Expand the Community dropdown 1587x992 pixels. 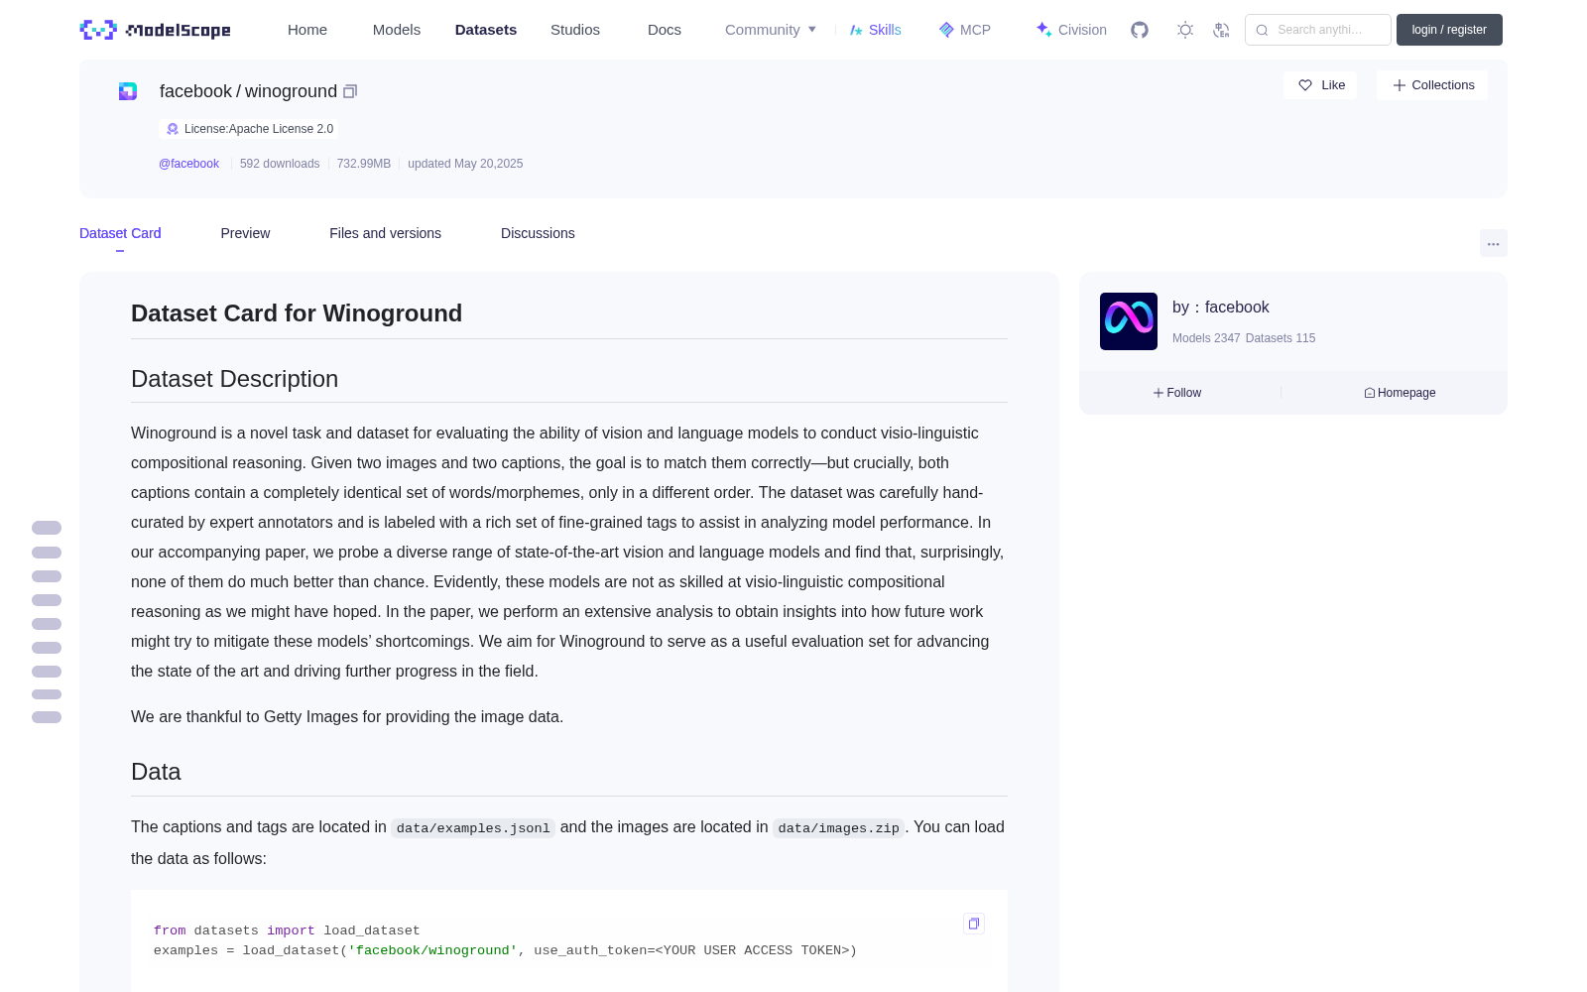pyautogui.click(x=771, y=30)
